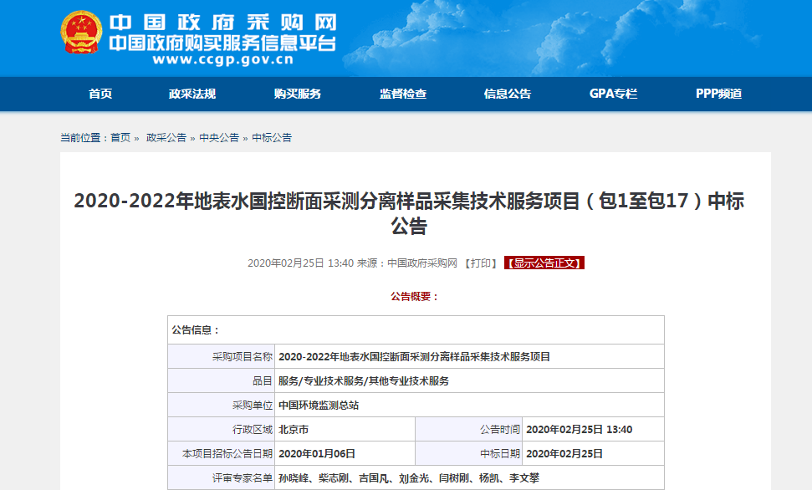
Task: Go to the 购买服务 section
Action: click(x=298, y=94)
